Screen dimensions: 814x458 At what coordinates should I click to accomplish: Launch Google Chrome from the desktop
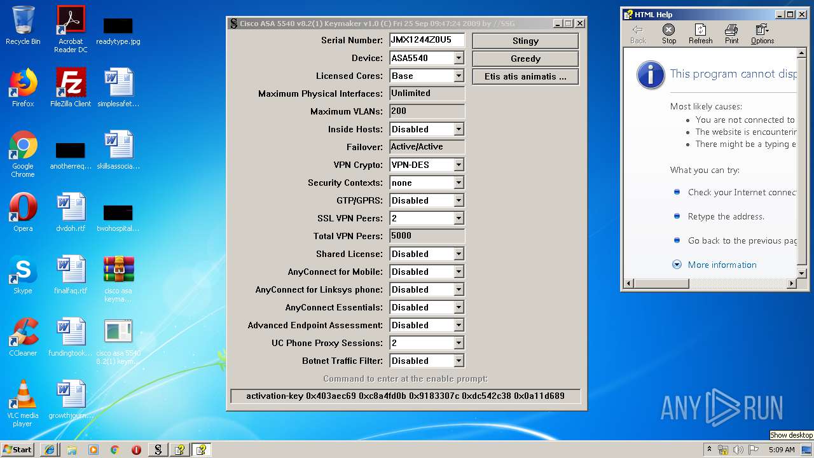[23, 154]
